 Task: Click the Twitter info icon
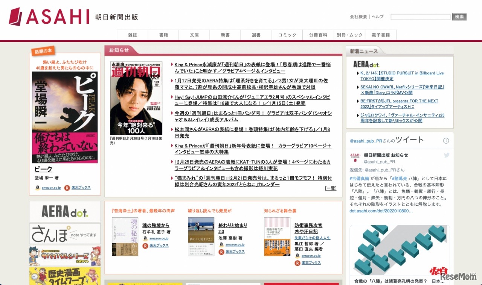coord(446,141)
